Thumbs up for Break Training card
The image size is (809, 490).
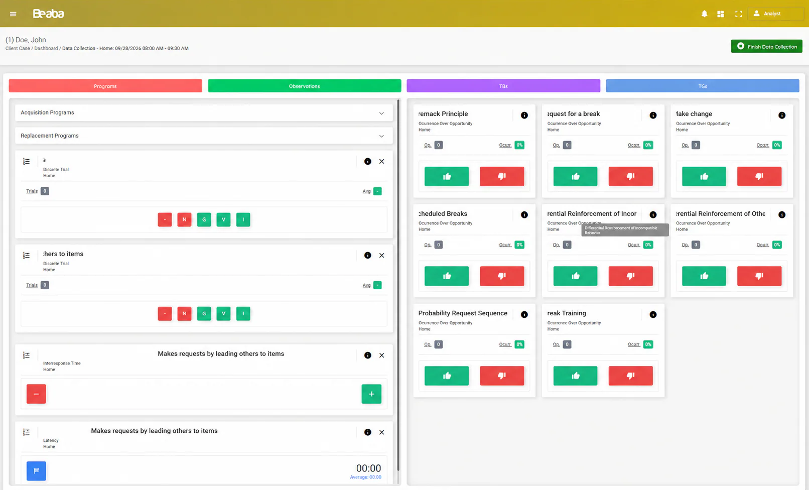(575, 376)
